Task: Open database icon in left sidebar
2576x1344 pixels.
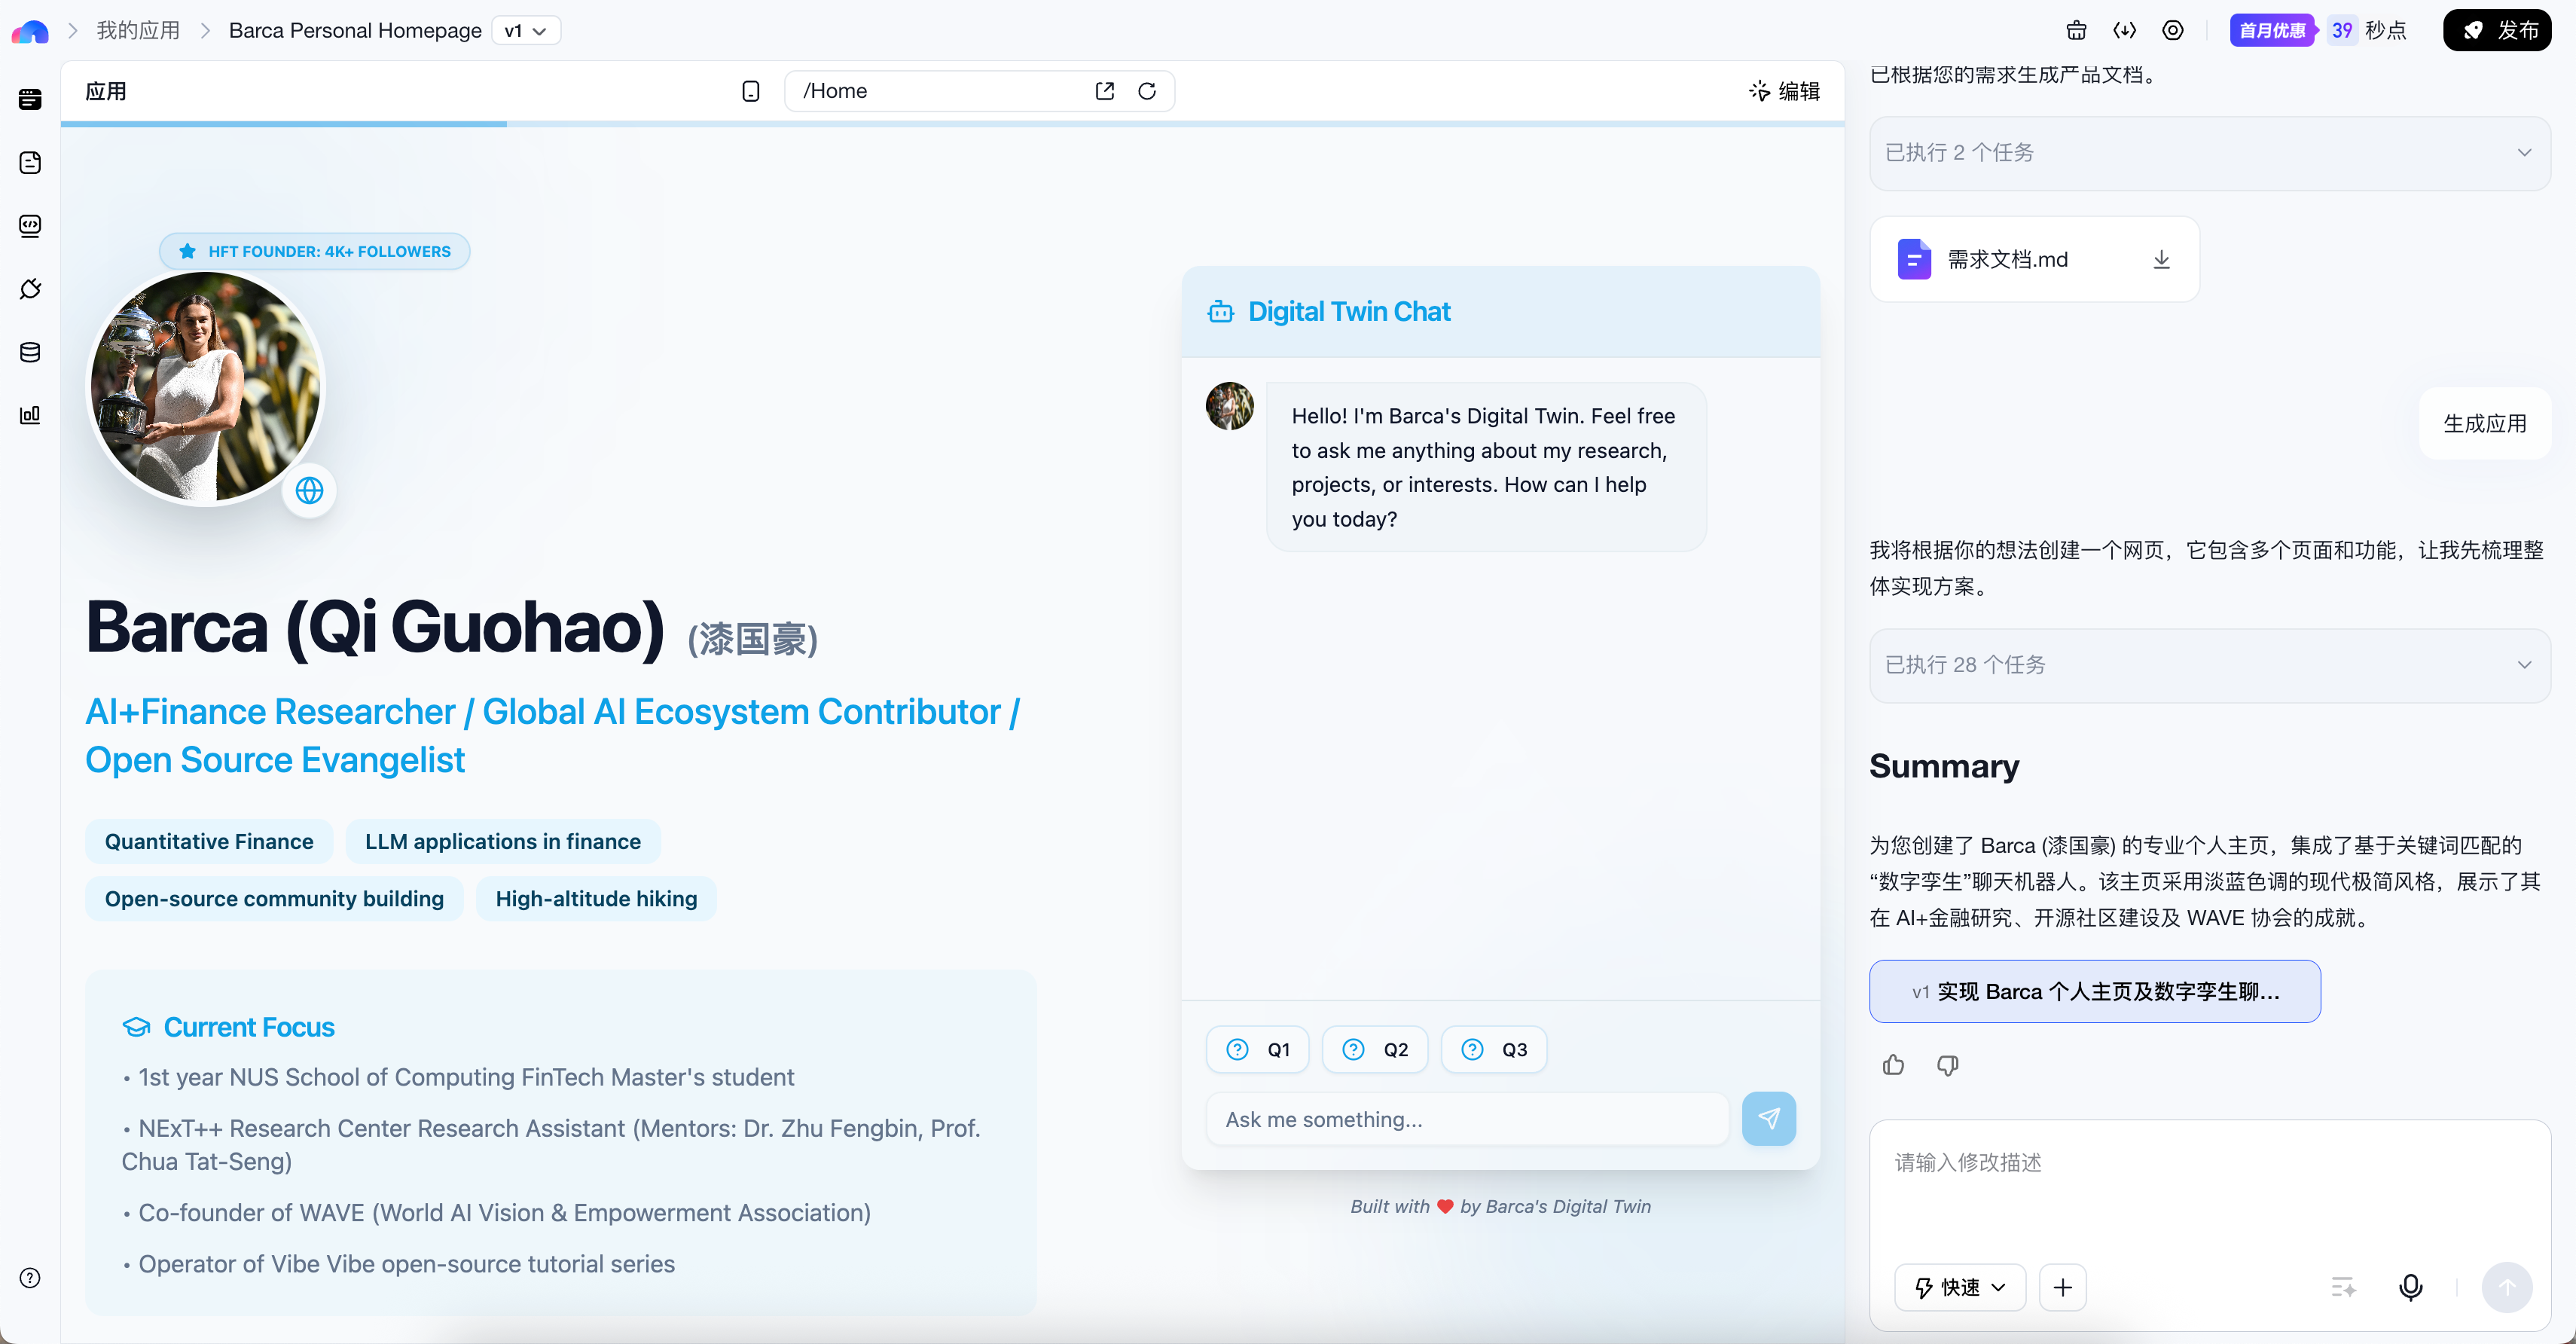Action: coord(30,352)
